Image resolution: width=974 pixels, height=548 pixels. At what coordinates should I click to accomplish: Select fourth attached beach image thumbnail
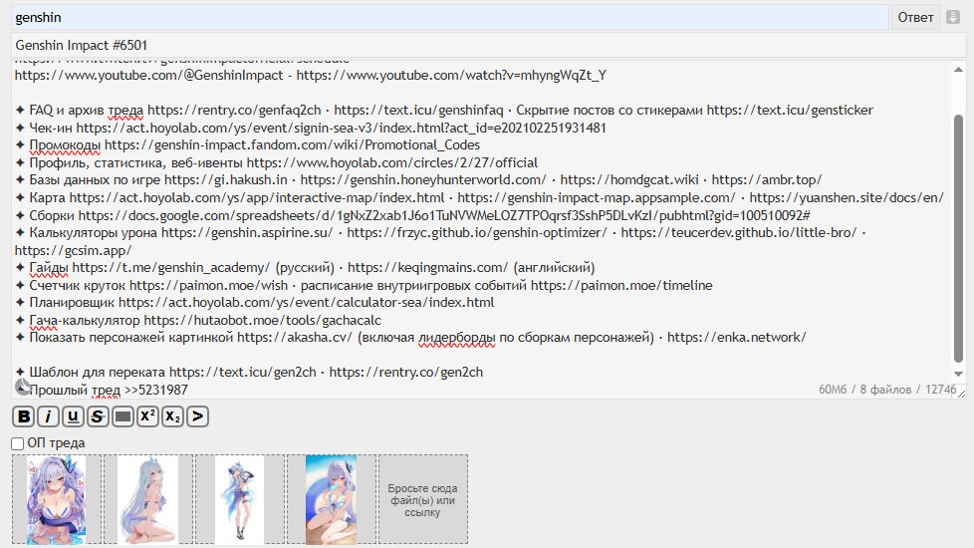(331, 499)
